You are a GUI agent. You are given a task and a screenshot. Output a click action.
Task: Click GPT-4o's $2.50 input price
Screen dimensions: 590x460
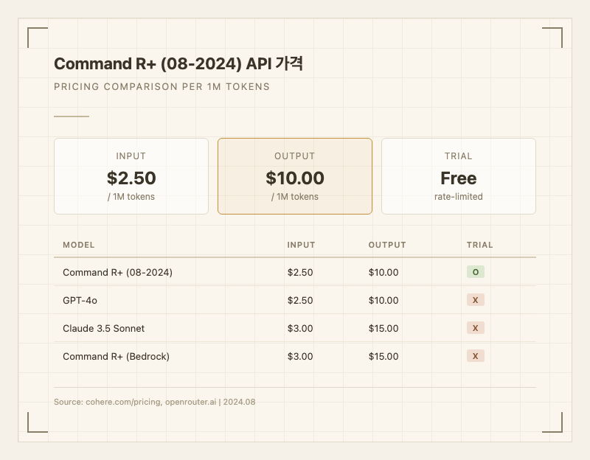[x=300, y=300]
